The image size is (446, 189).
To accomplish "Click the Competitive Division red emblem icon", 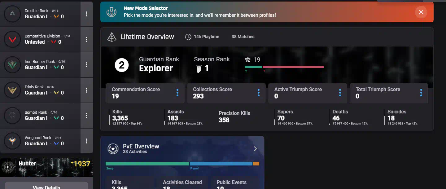I will 12,39.
